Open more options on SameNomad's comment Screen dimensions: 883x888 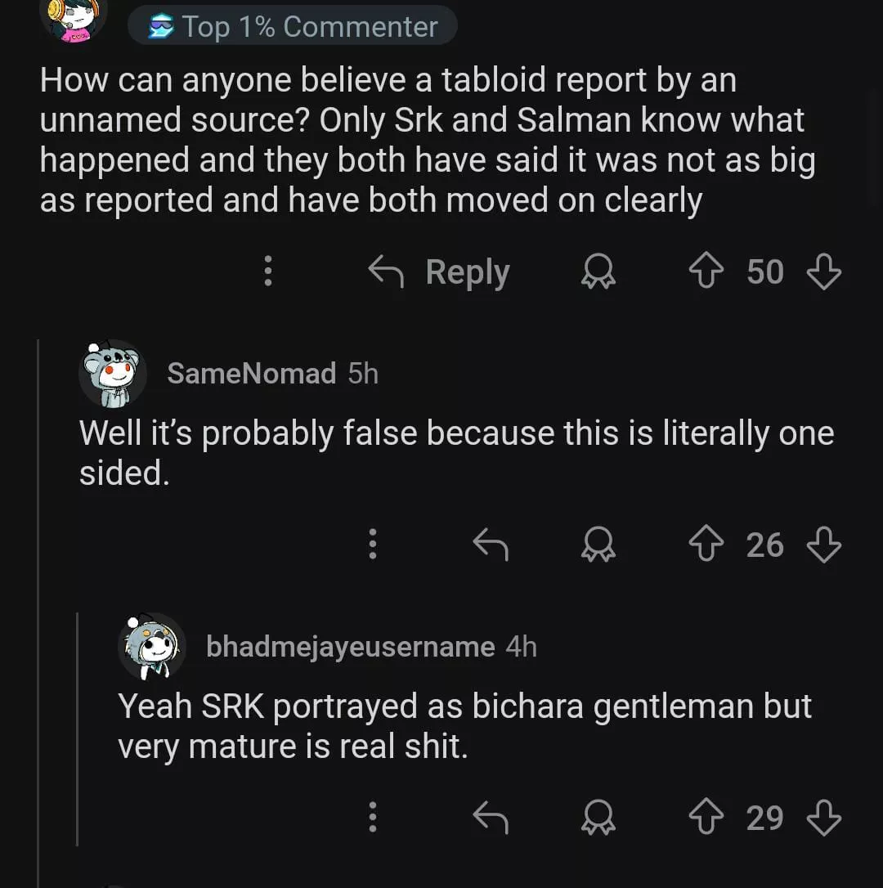point(373,545)
